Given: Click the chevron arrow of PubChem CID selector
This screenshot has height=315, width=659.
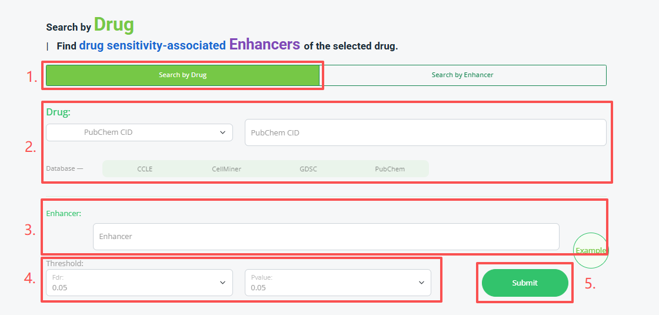Looking at the screenshot, I should (x=223, y=132).
